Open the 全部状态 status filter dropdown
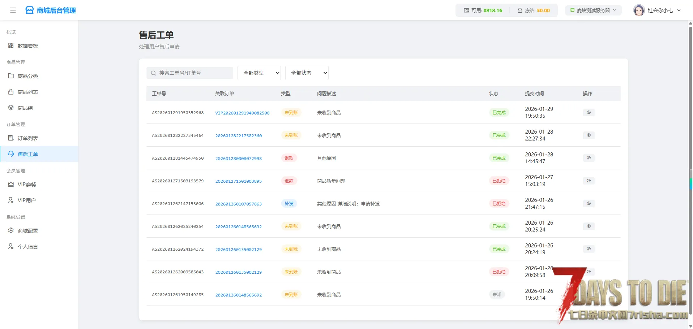The width and height of the screenshot is (693, 329). click(307, 73)
